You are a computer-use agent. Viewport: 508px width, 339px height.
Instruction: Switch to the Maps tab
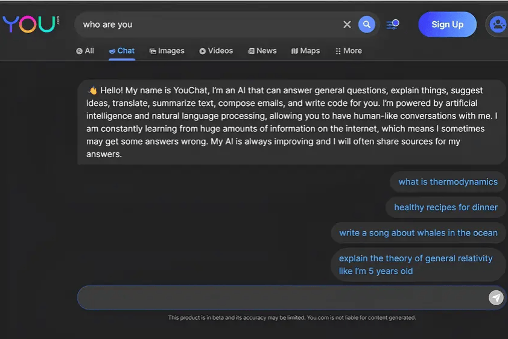pos(305,51)
